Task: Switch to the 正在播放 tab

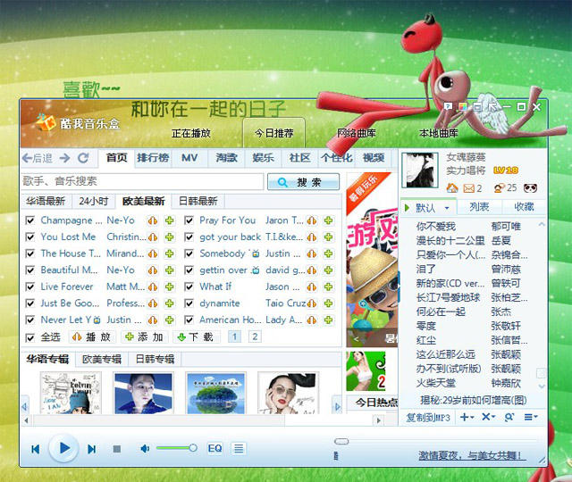Action: (x=191, y=133)
